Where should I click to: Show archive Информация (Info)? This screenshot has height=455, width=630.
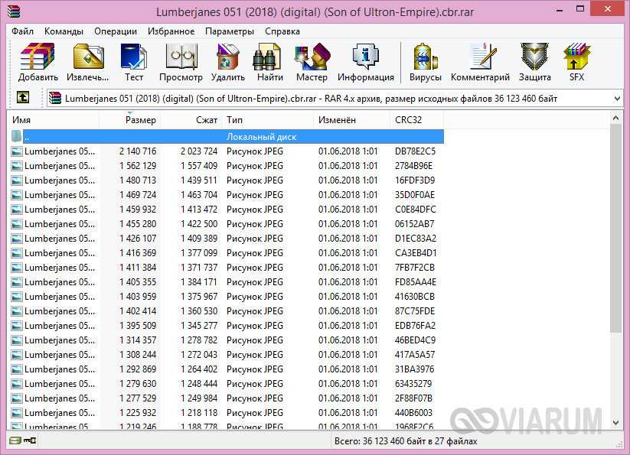365,62
